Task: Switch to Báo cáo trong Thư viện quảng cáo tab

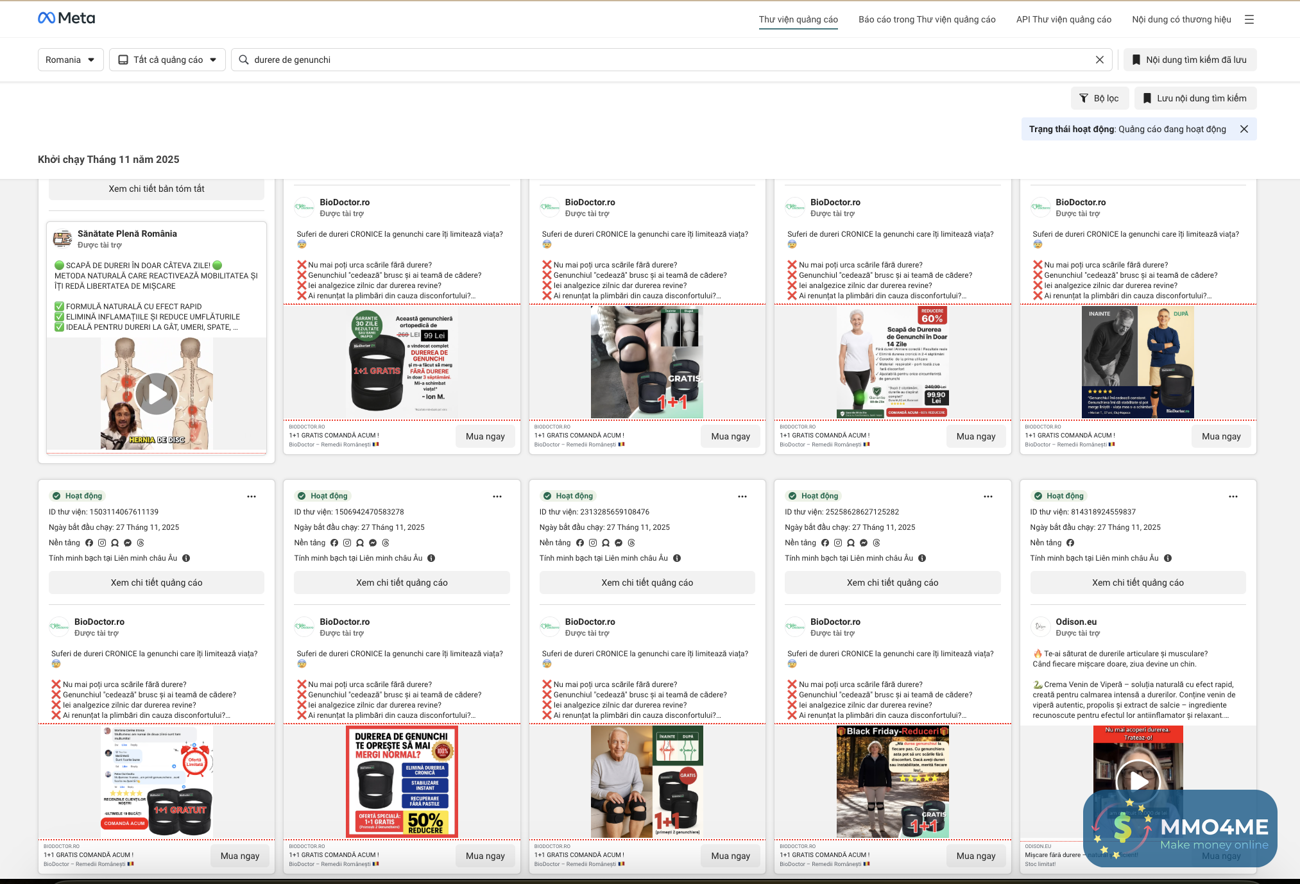Action: coord(927,19)
